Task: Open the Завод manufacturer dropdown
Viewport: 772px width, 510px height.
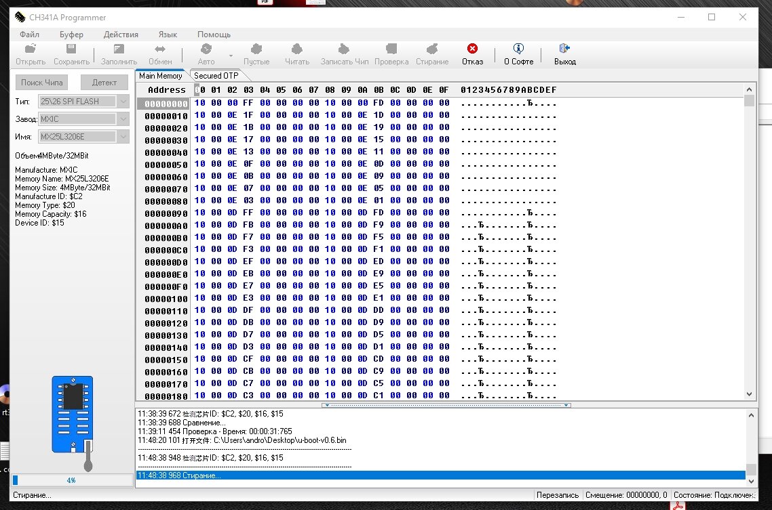Action: coord(123,119)
